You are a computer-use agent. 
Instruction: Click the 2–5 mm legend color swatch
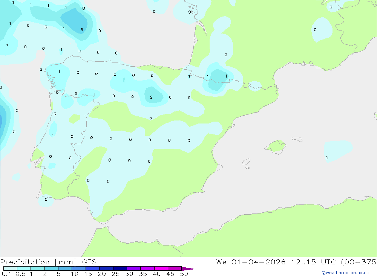[x=51, y=268]
